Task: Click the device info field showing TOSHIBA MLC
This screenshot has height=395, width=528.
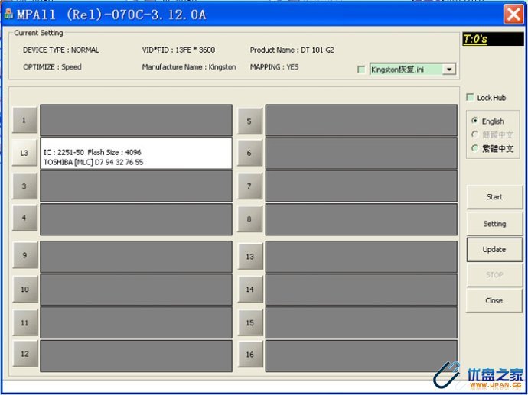Action: click(x=136, y=154)
